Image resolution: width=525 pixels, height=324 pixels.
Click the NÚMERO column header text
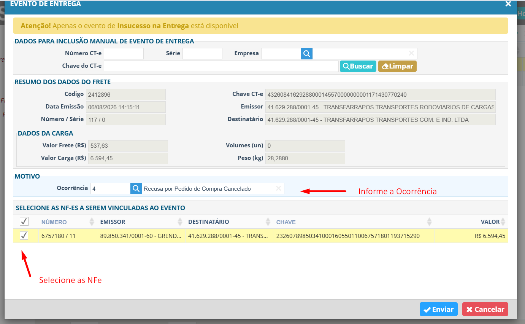pyautogui.click(x=54, y=222)
